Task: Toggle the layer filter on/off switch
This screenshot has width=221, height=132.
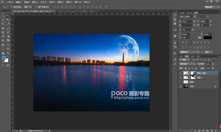Action: click(214, 60)
